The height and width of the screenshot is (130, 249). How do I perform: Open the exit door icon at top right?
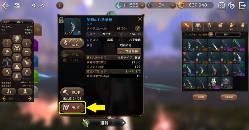243,6
